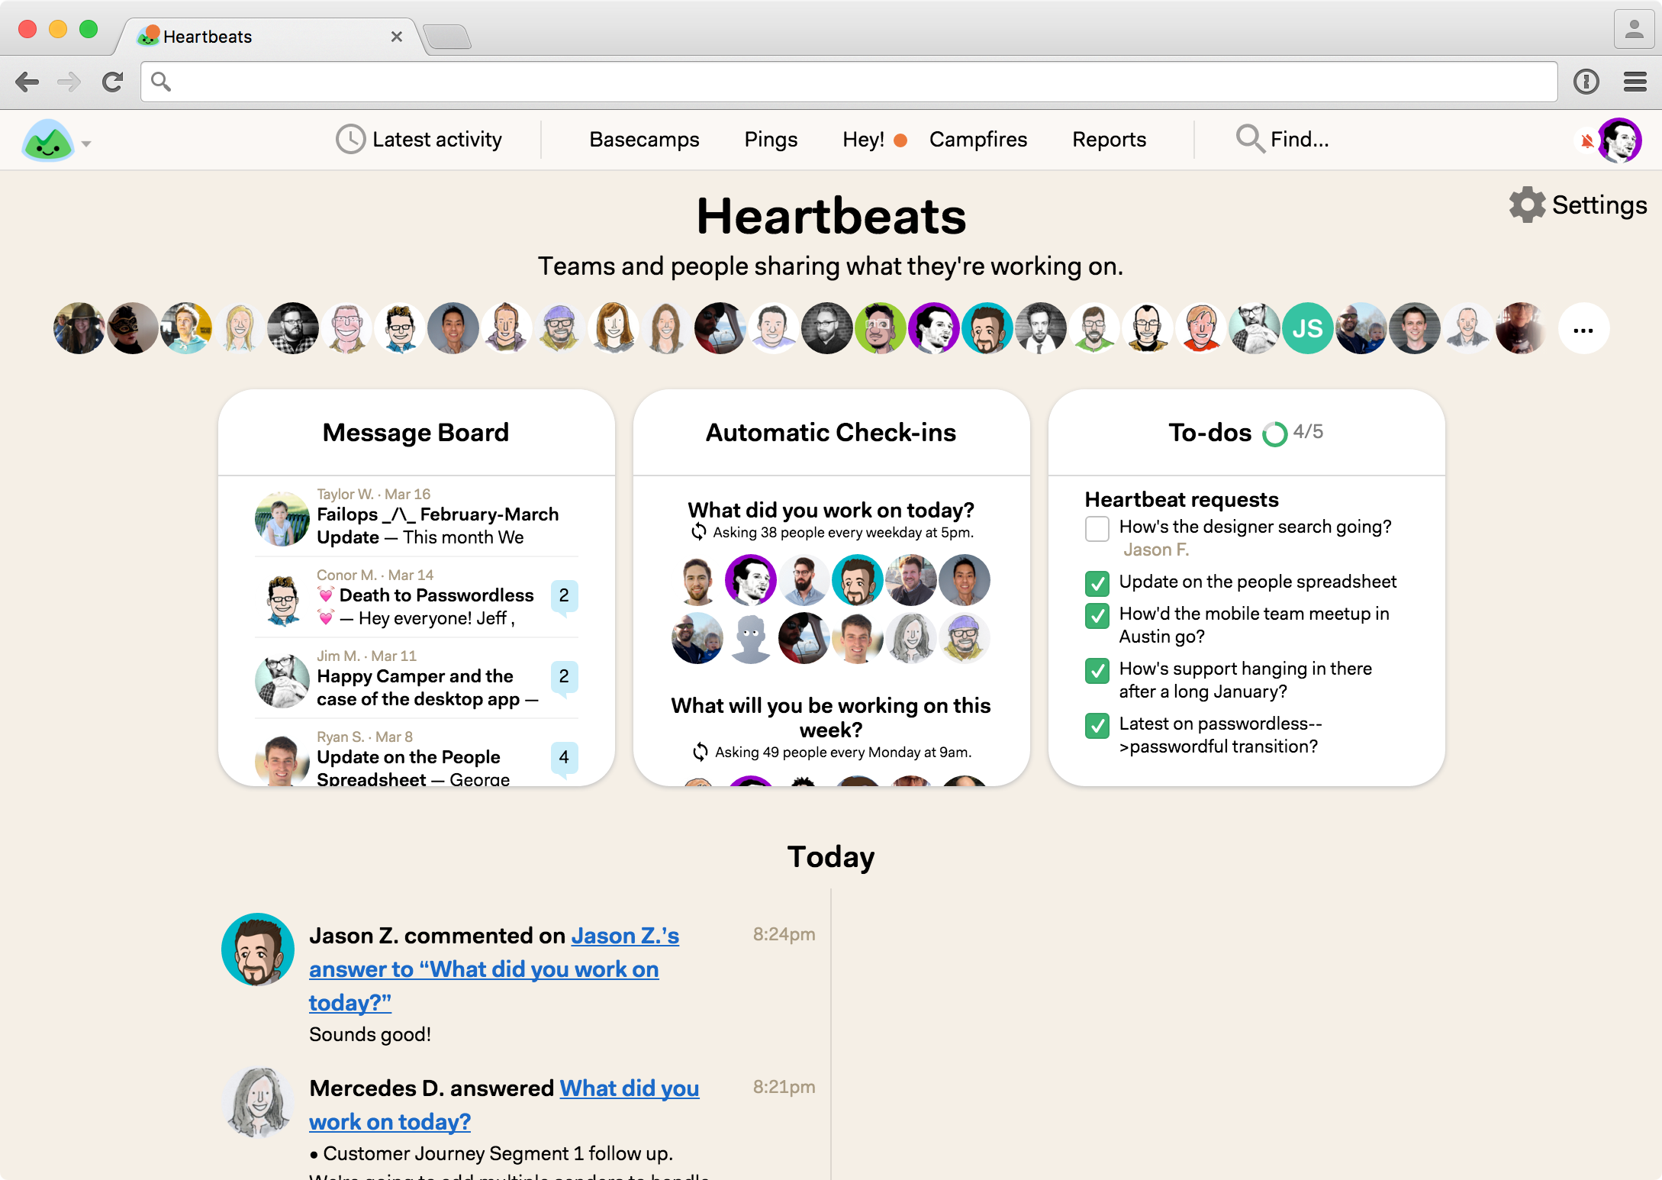Open 'What will you be working on this week?'
Image resolution: width=1662 pixels, height=1180 pixels.
coord(831,717)
